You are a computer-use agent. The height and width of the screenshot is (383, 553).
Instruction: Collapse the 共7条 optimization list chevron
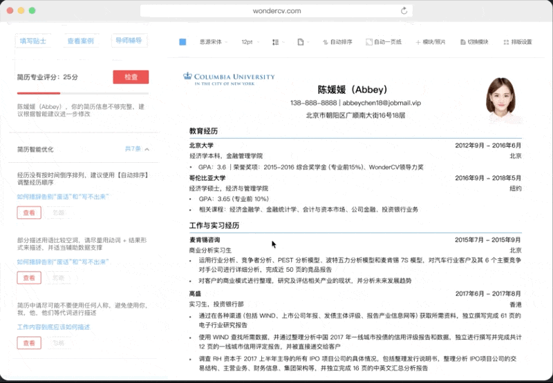(x=147, y=149)
